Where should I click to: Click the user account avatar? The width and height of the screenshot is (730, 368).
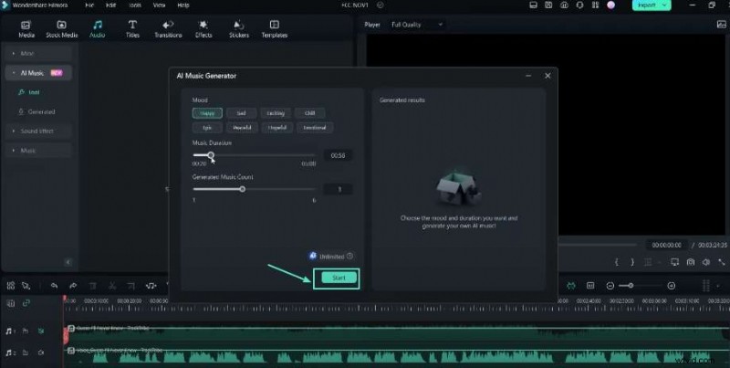click(610, 5)
